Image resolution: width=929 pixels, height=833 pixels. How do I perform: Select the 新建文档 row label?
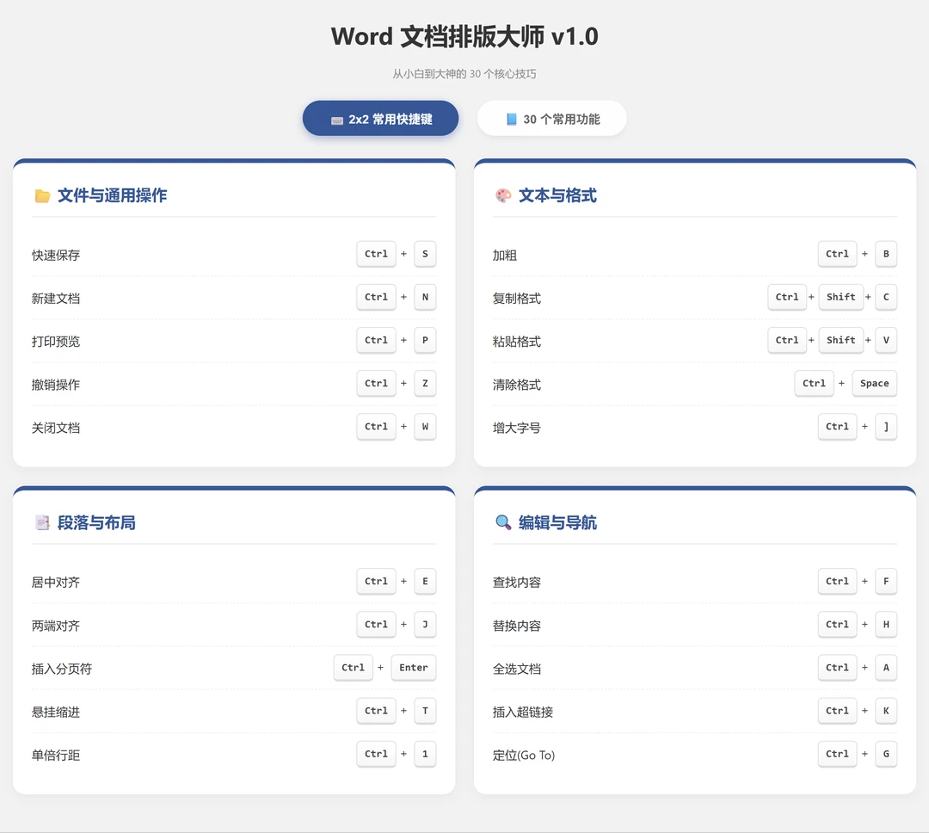(x=56, y=299)
